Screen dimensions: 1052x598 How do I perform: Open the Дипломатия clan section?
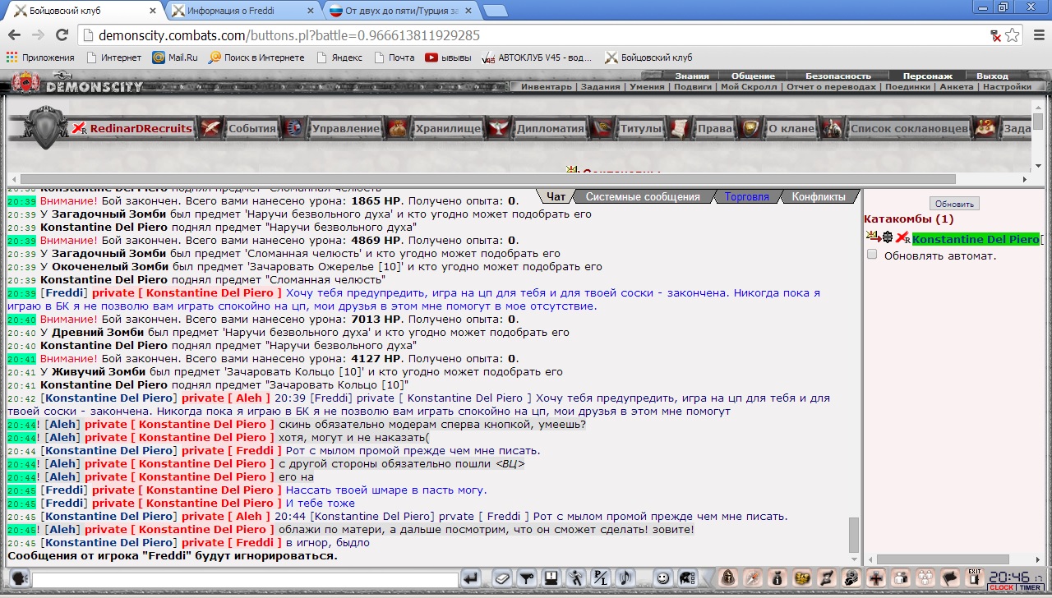tap(550, 128)
